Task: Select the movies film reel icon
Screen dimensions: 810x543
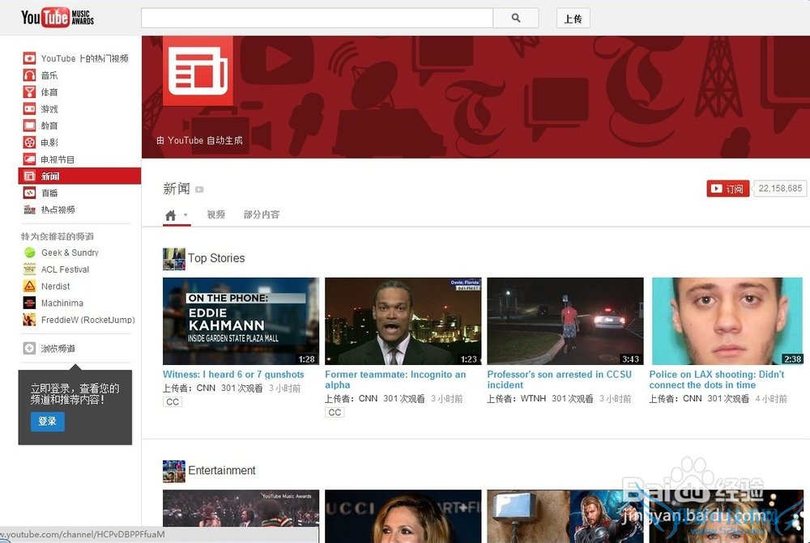Action: click(x=29, y=142)
